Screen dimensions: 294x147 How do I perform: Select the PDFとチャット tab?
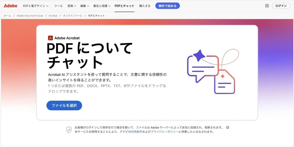[x=124, y=6]
